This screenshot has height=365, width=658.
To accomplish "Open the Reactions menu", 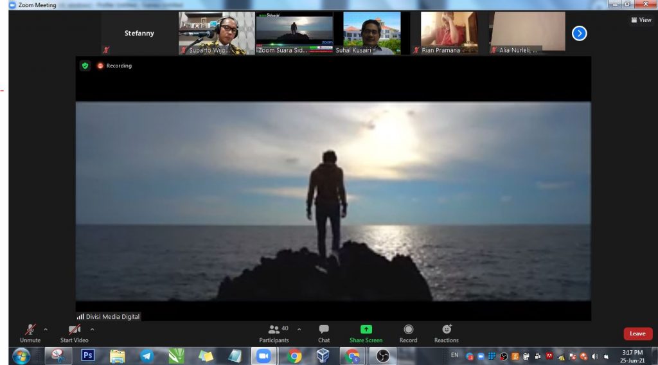I will click(446, 332).
